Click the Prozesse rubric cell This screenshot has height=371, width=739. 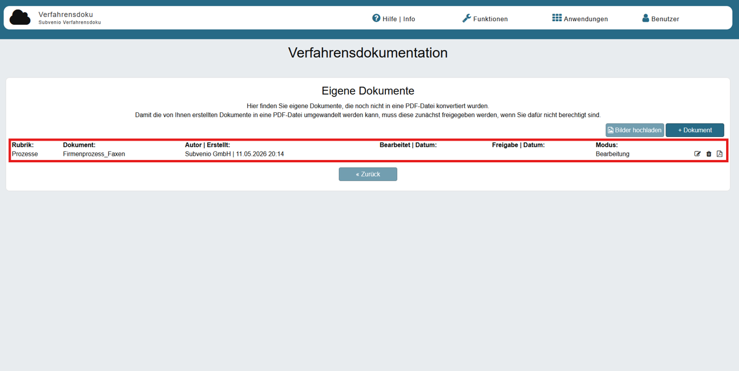[25, 154]
